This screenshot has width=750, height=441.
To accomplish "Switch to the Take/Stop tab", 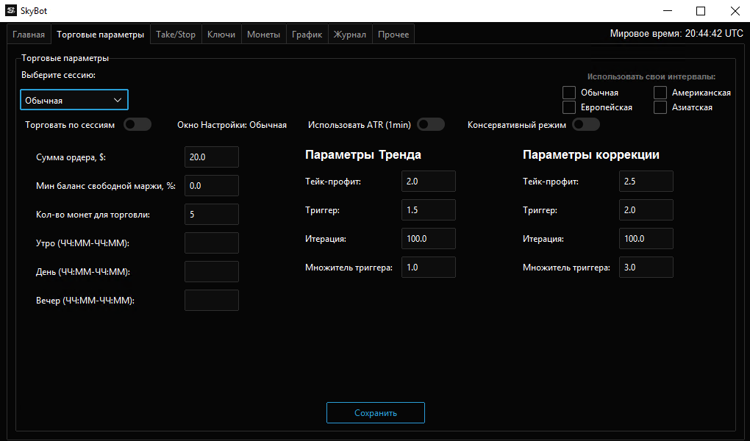I will [176, 35].
